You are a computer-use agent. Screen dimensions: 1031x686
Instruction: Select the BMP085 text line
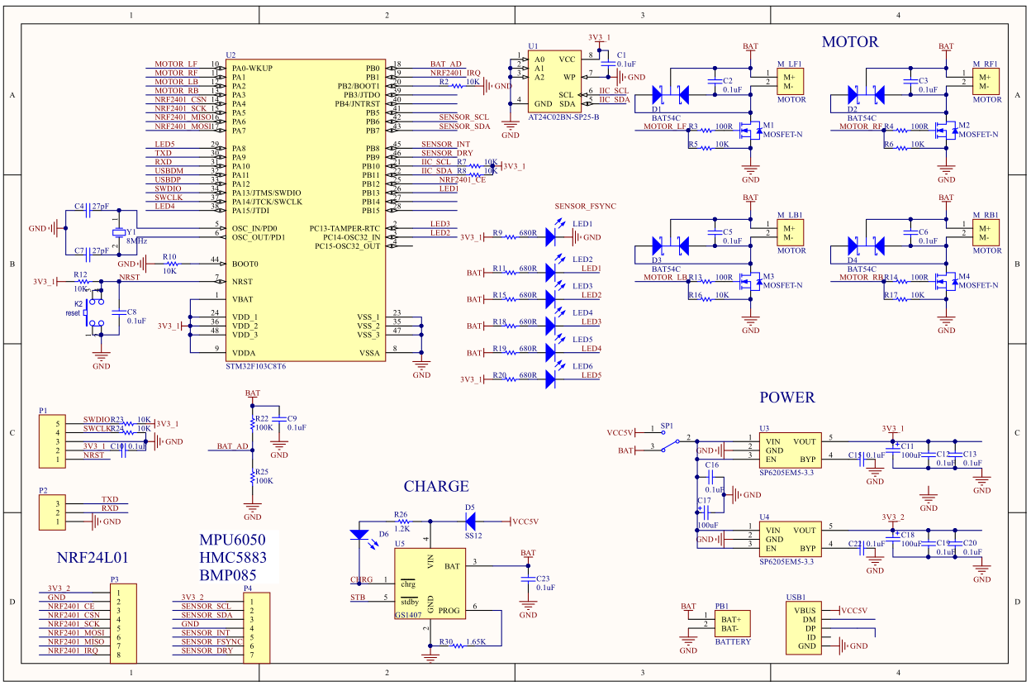(x=227, y=575)
